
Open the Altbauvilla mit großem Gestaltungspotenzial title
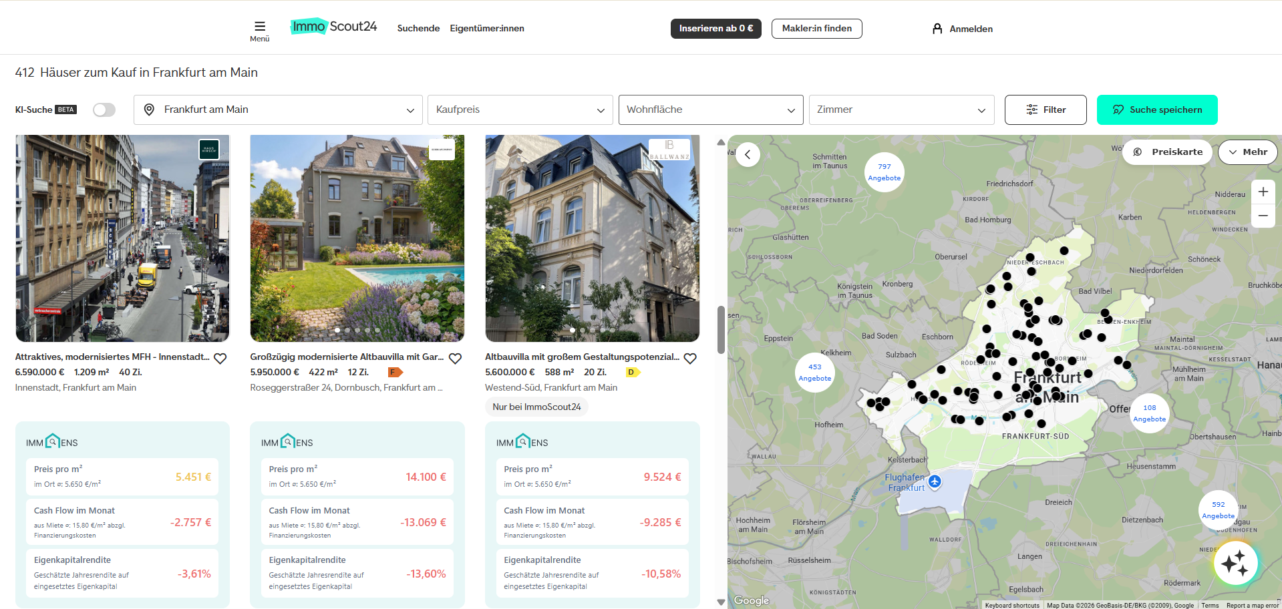click(582, 357)
